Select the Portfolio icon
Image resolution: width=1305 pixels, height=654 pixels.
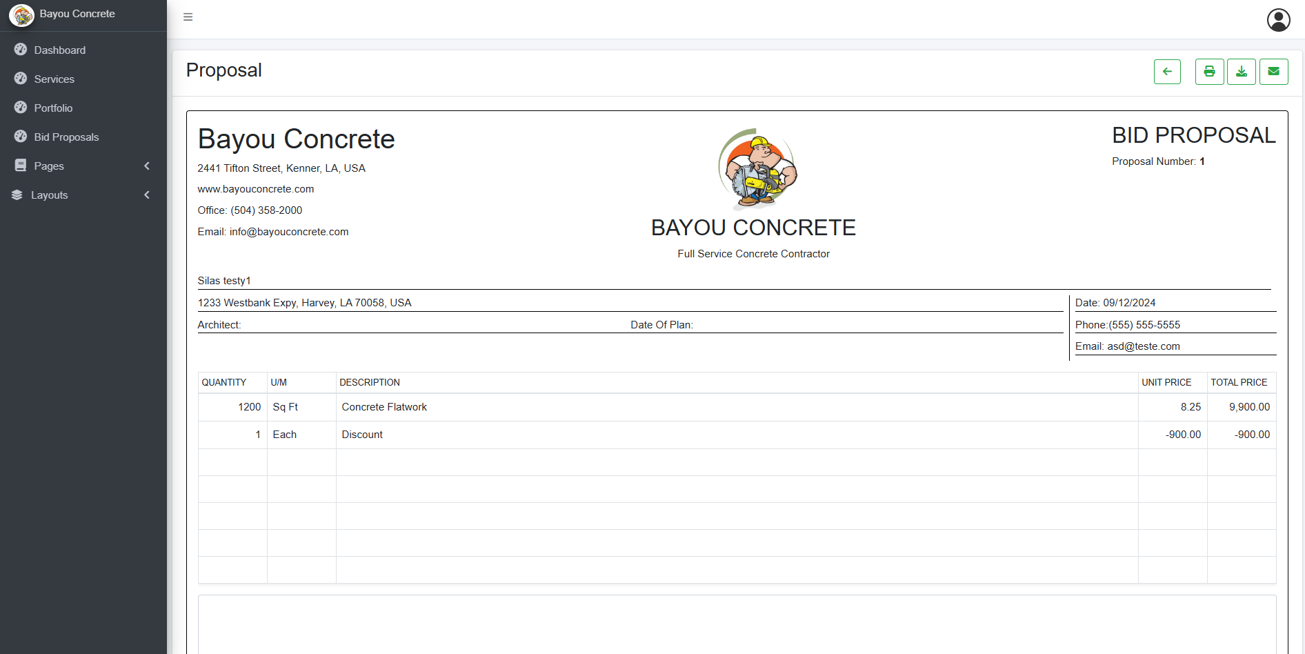pos(20,108)
